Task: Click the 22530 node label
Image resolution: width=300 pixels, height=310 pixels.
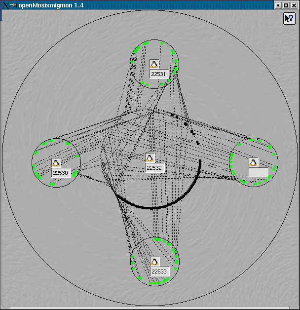Action: pos(61,173)
